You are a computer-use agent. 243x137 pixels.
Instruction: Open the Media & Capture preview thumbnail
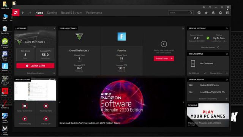tap(35, 91)
